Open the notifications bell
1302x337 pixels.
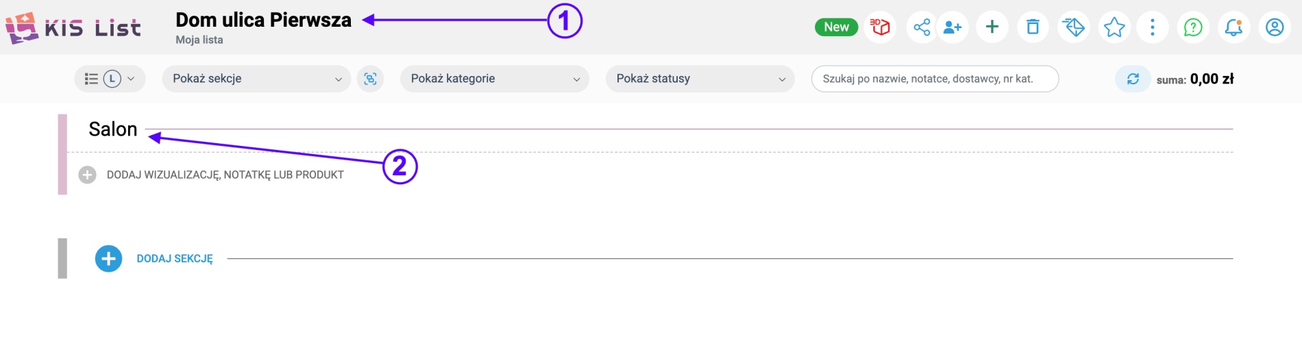[x=1233, y=27]
